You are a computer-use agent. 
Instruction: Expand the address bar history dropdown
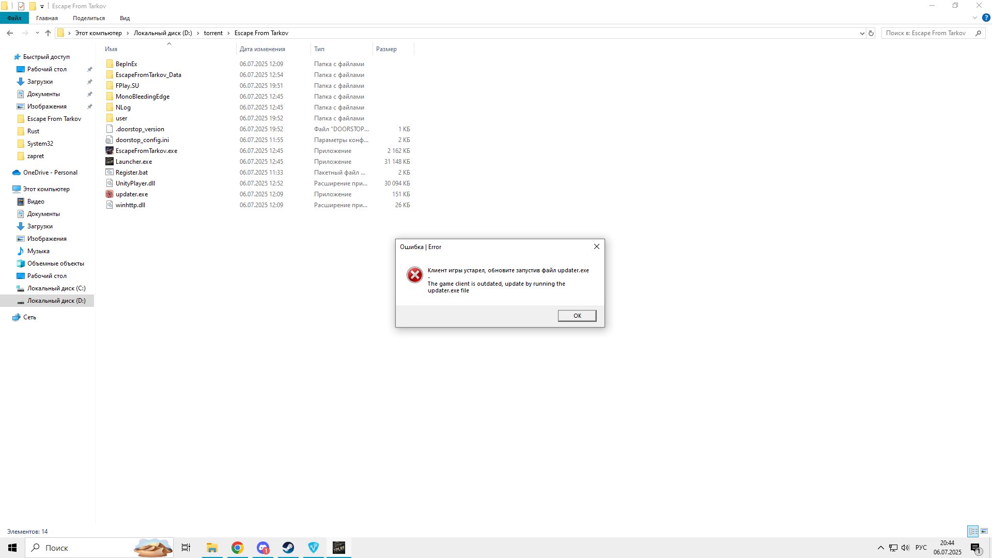click(862, 33)
